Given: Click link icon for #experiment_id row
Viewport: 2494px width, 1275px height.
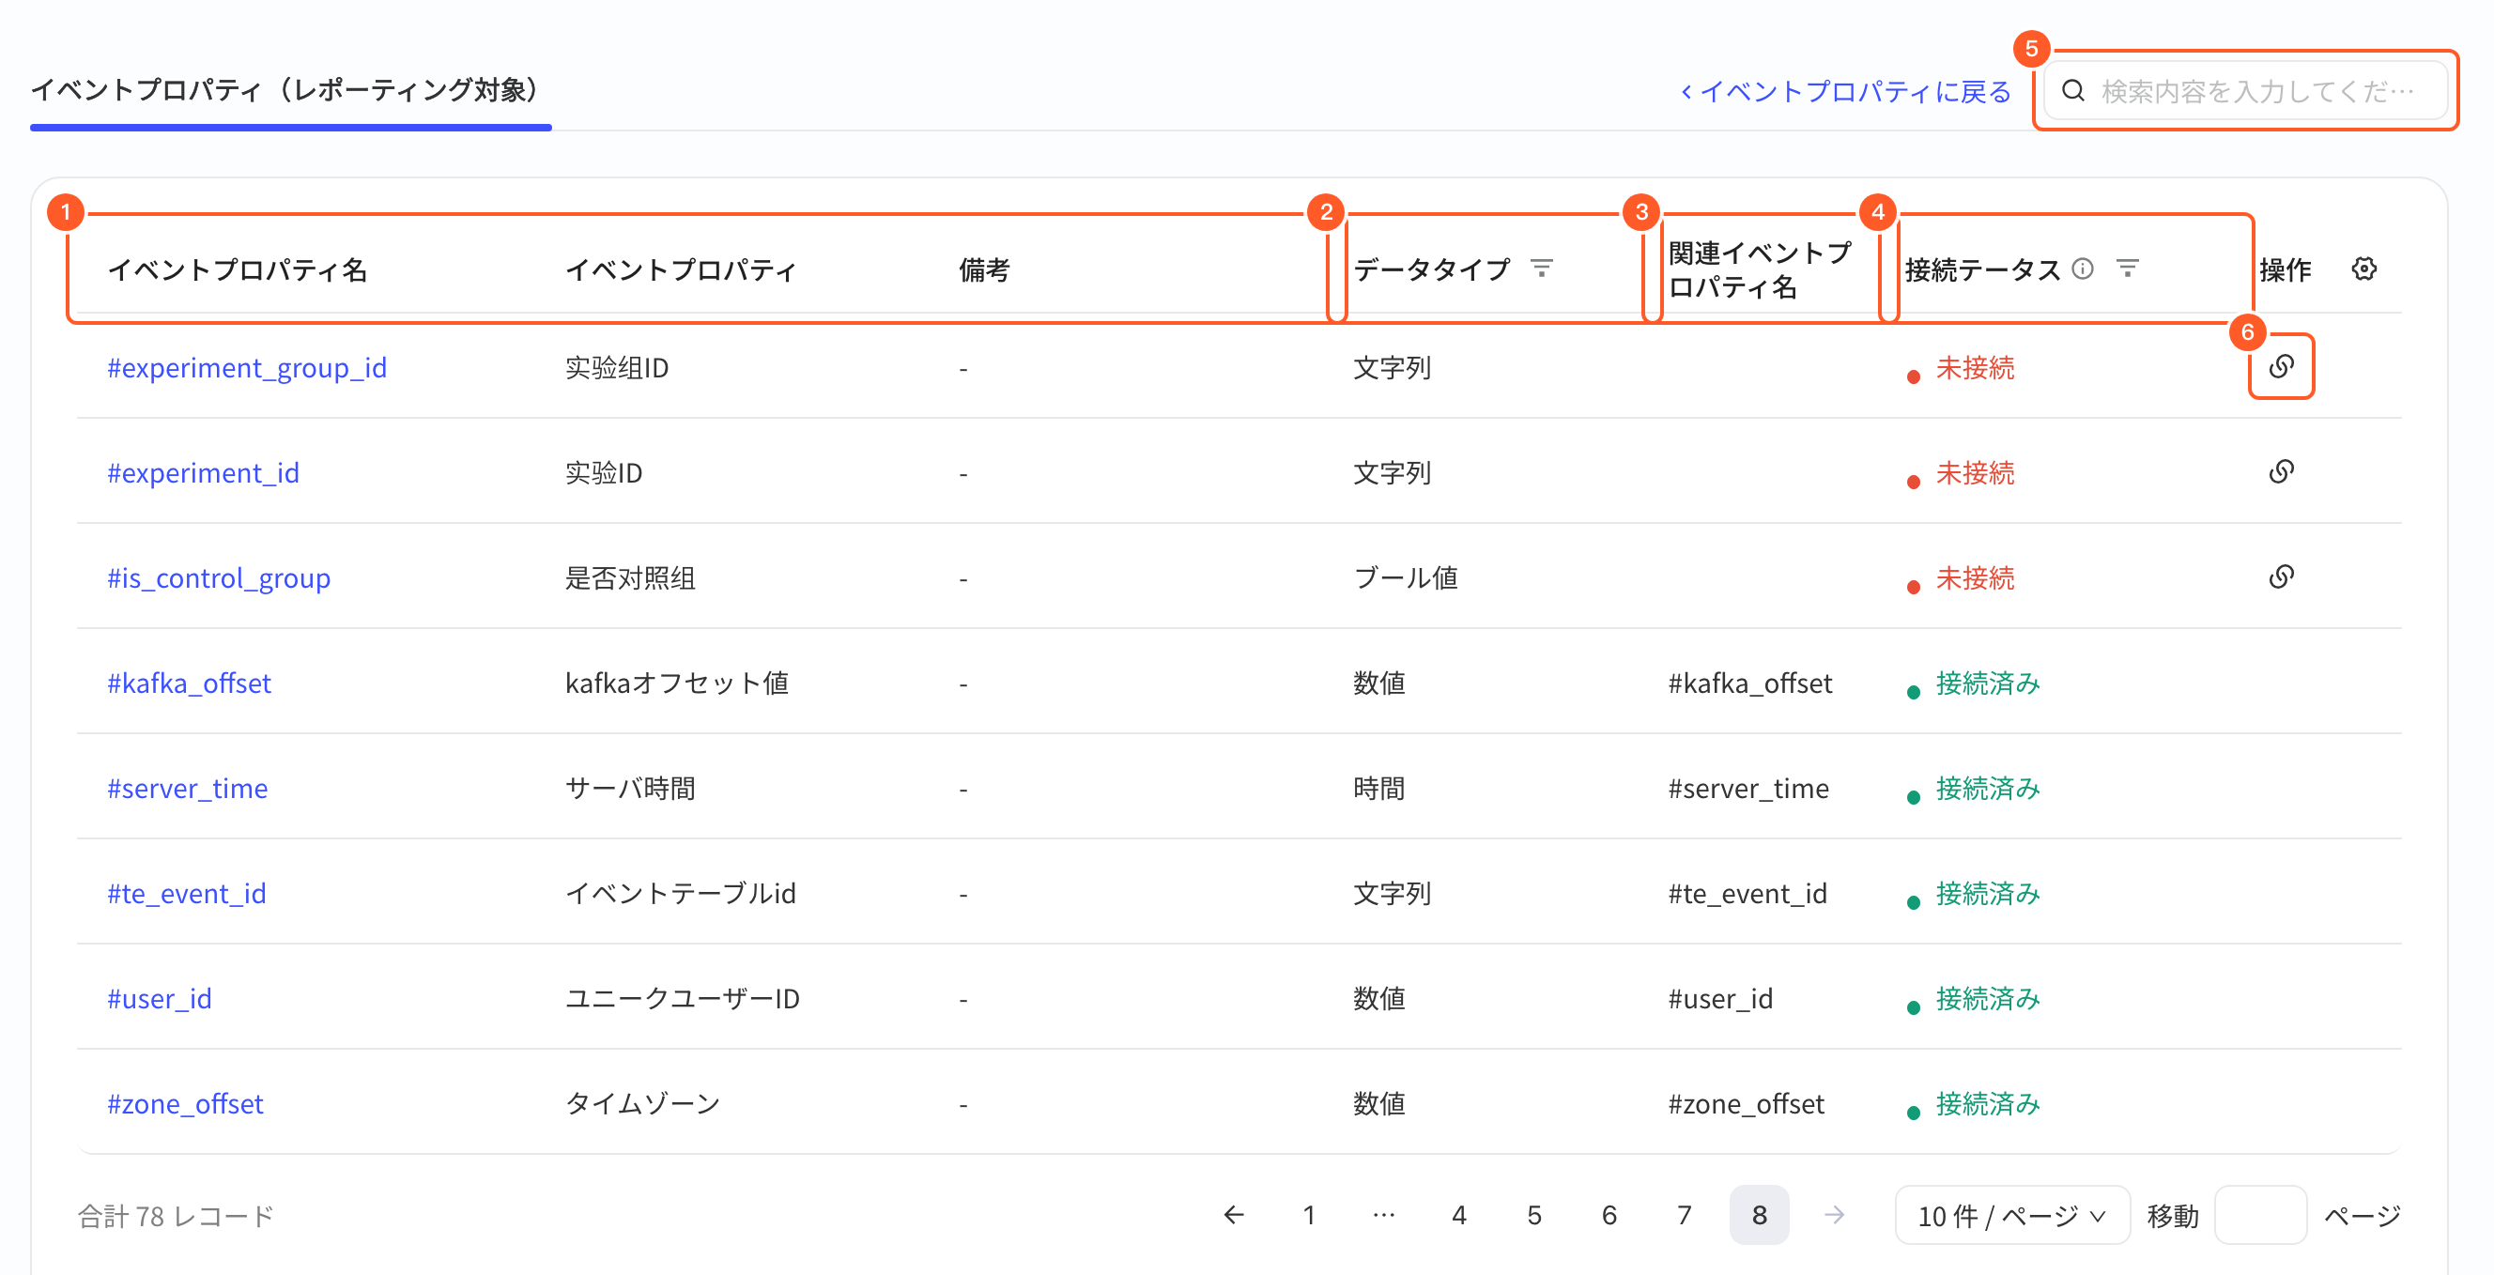Looking at the screenshot, I should 2281,471.
